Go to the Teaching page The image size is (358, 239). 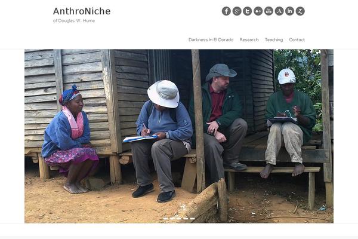tap(274, 40)
